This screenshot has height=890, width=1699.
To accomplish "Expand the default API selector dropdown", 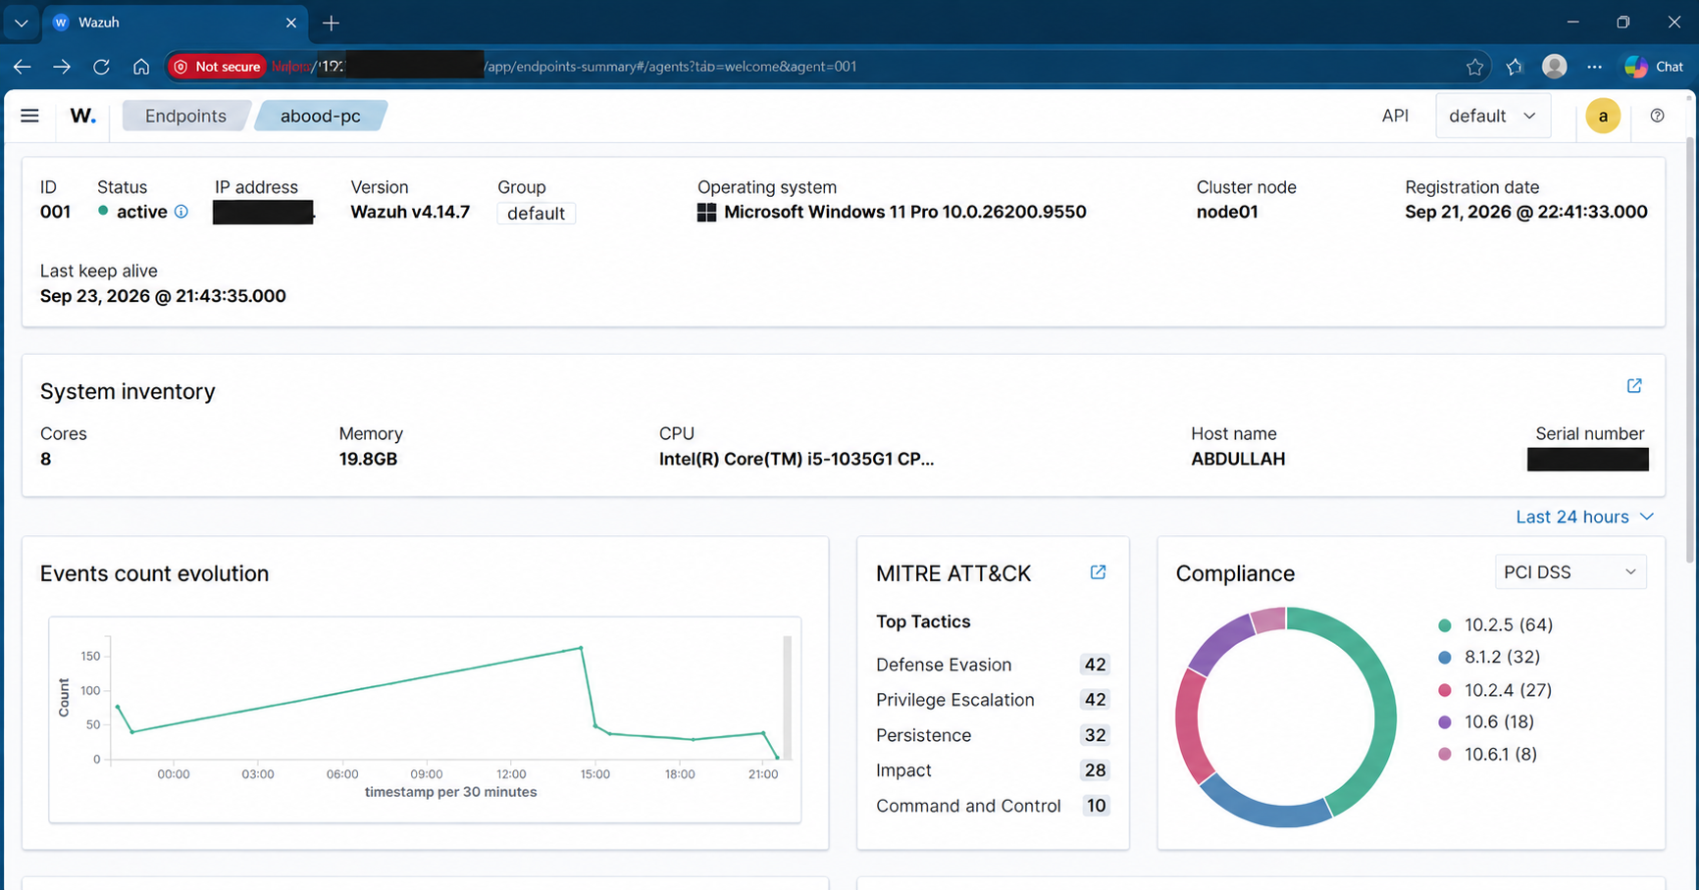I will coord(1493,116).
